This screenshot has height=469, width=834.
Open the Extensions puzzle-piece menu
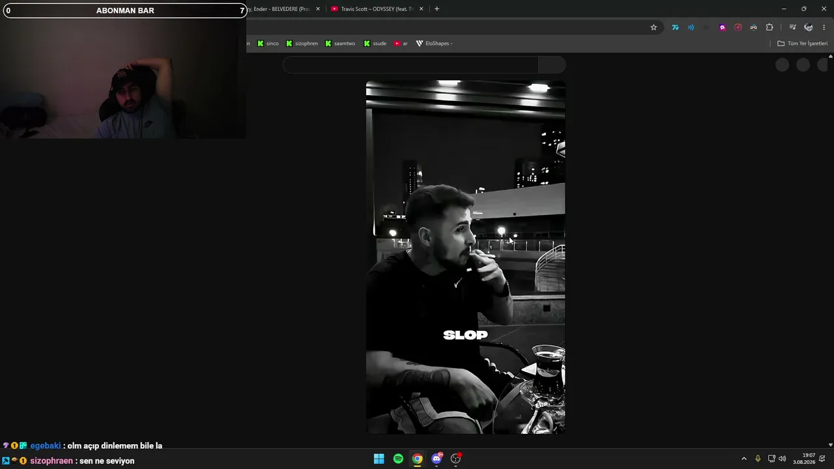(769, 27)
